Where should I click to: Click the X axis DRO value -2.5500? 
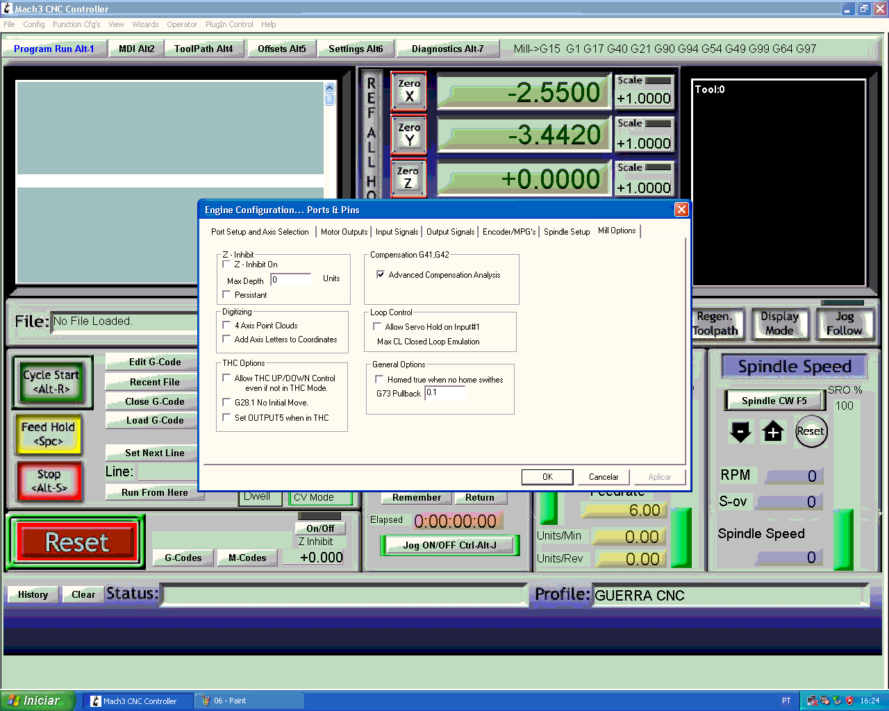click(524, 92)
